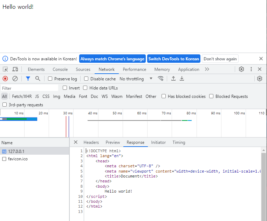Open the DevTools three-dot menu

(251, 69)
